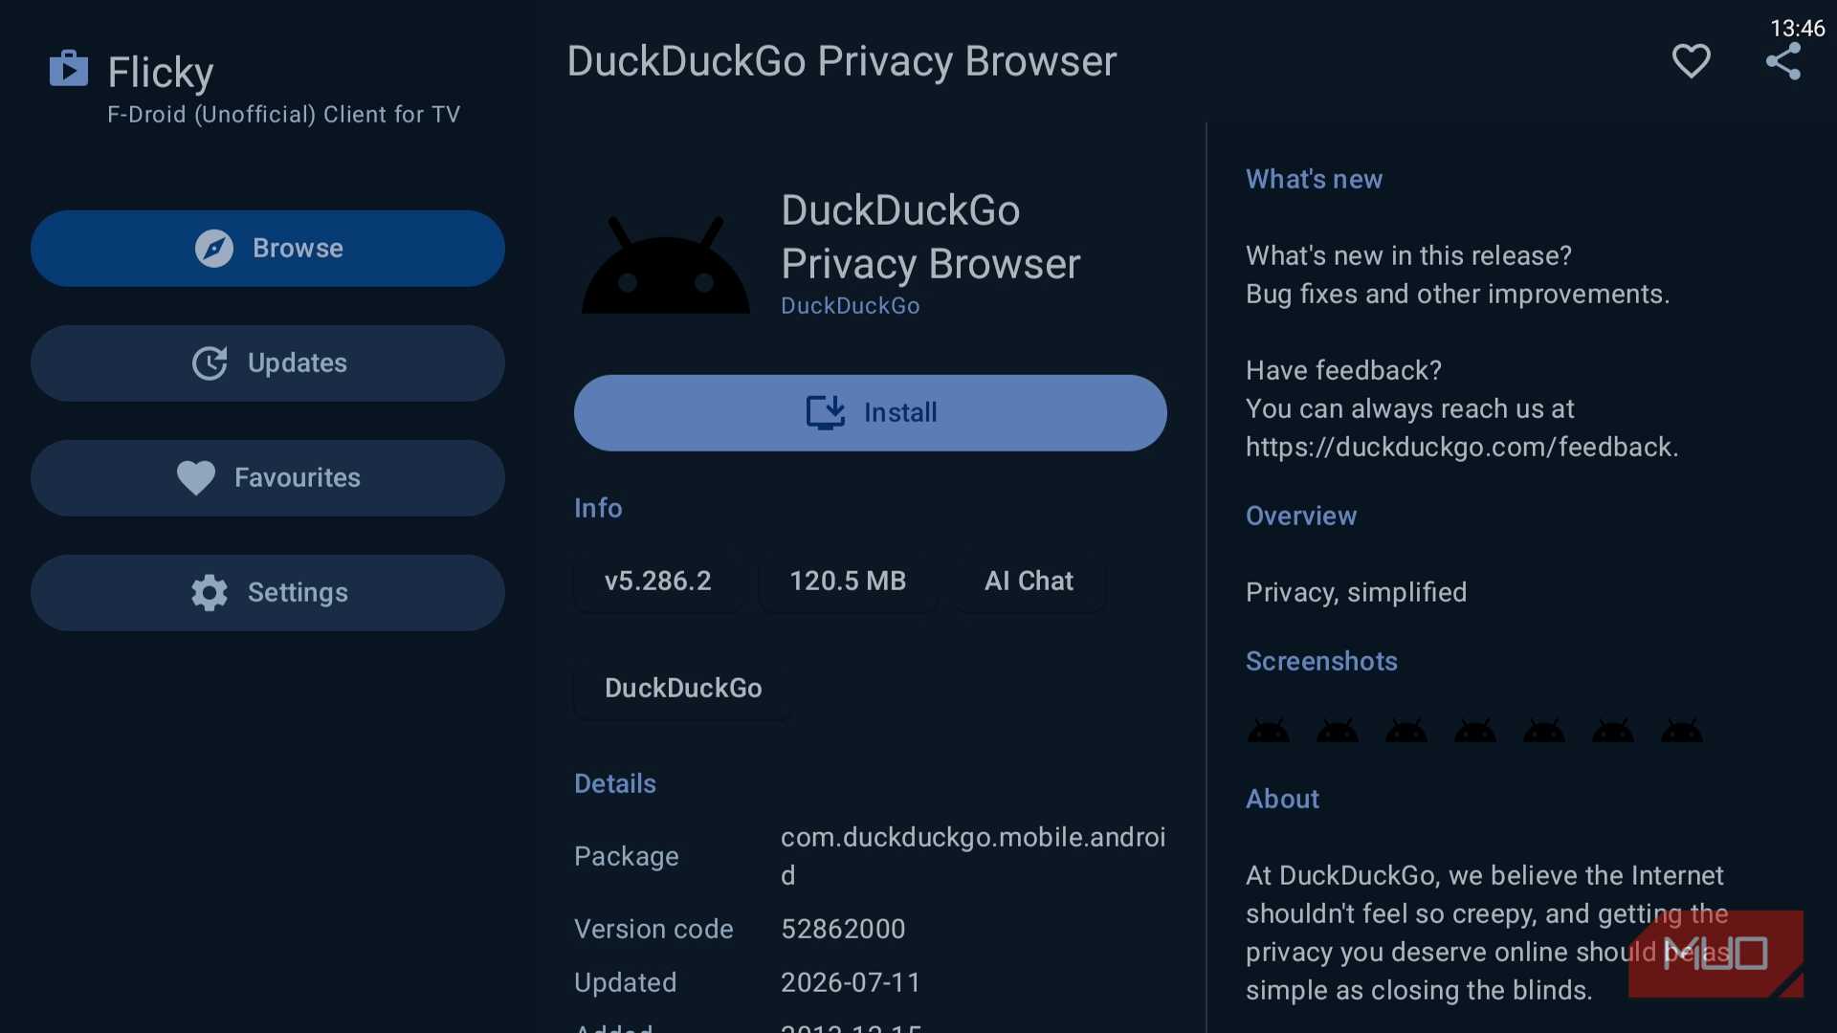Click the 13:46 clock display
Image resolution: width=1837 pixels, height=1033 pixels.
point(1797,28)
